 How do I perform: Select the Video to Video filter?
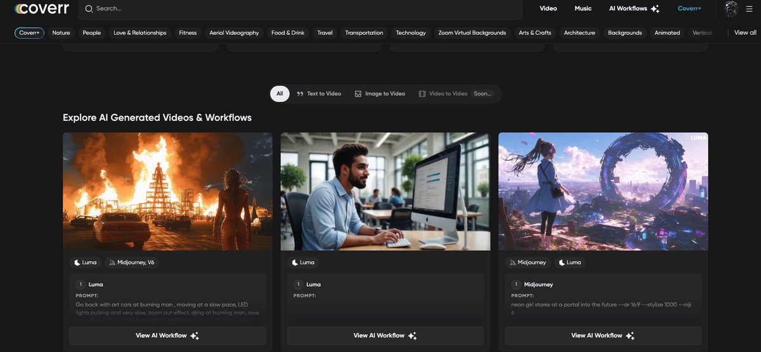(x=455, y=94)
